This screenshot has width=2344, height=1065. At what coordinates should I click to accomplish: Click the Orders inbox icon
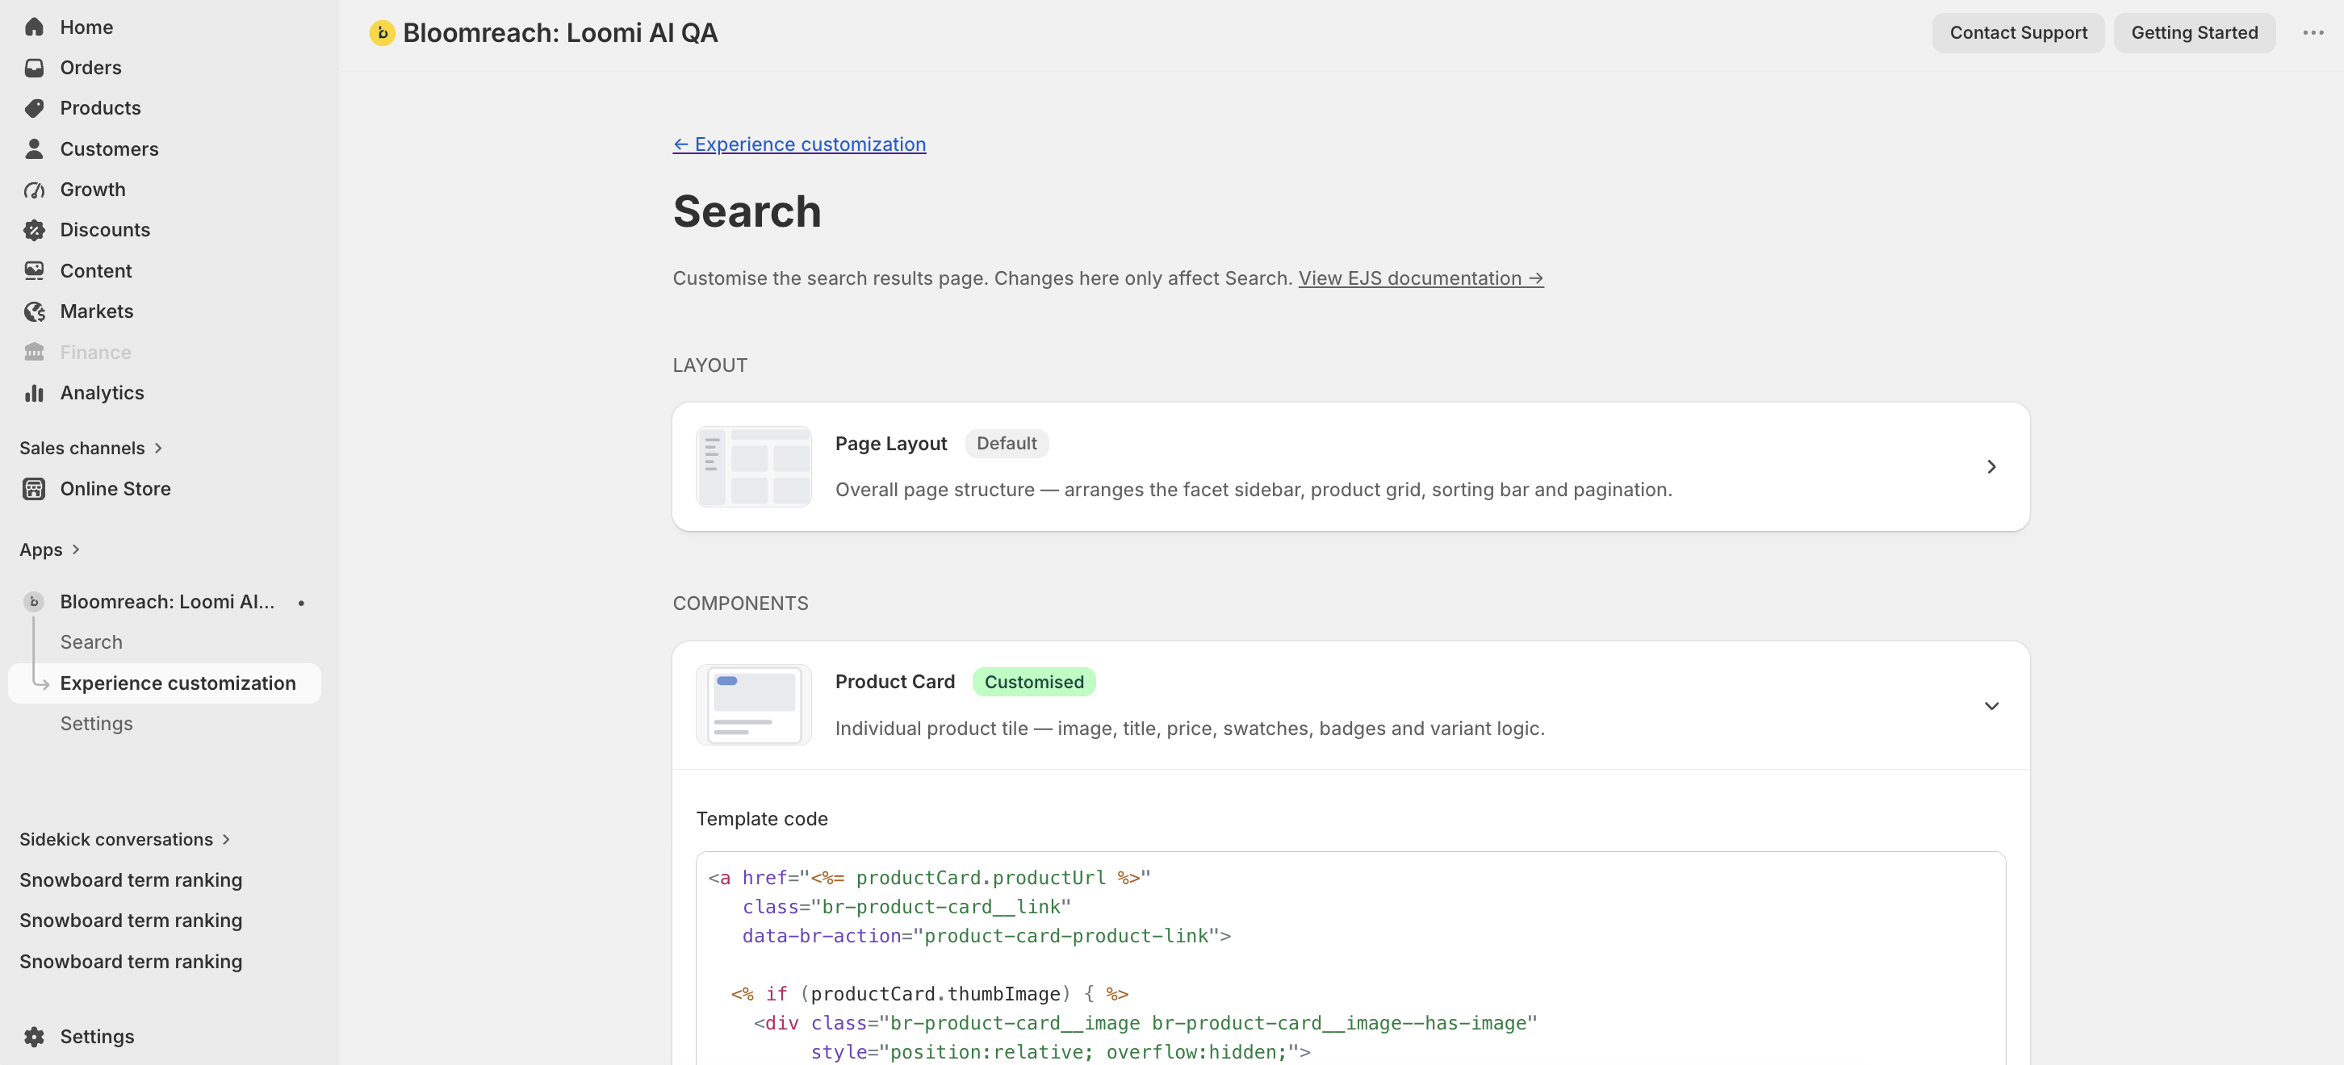(x=34, y=67)
